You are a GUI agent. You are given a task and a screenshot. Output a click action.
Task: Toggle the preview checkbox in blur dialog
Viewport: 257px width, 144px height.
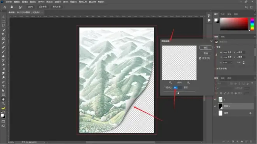click(200, 58)
